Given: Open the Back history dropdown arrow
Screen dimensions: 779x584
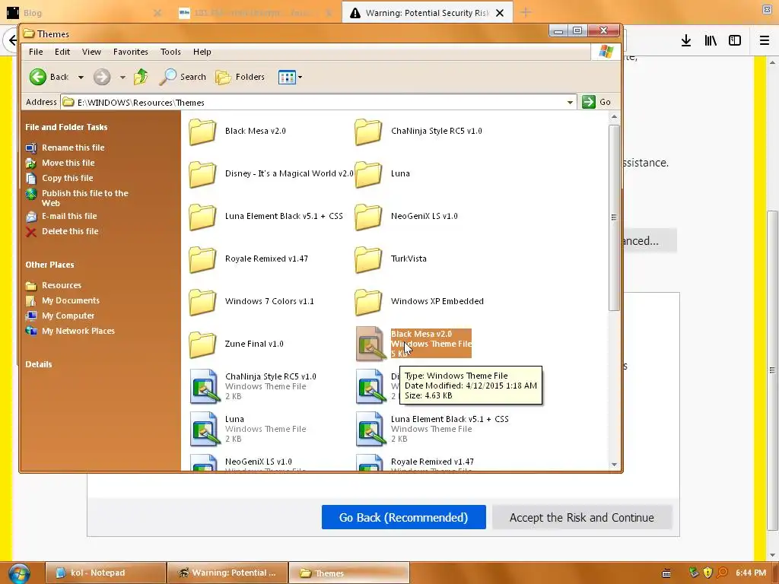Looking at the screenshot, I should pos(81,78).
